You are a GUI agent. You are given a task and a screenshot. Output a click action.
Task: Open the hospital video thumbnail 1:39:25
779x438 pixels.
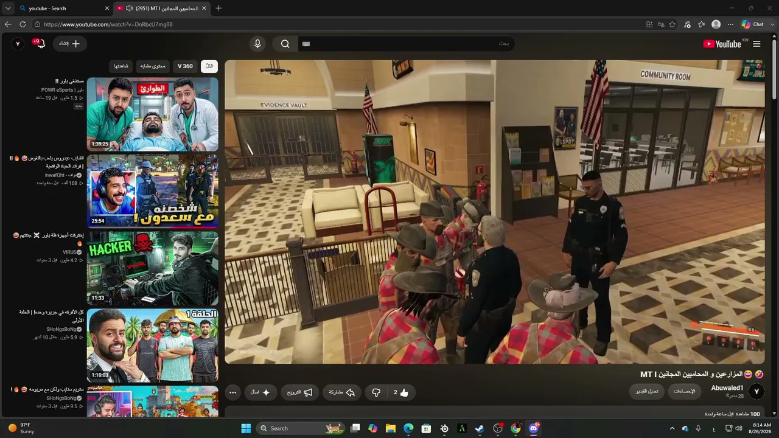point(152,114)
